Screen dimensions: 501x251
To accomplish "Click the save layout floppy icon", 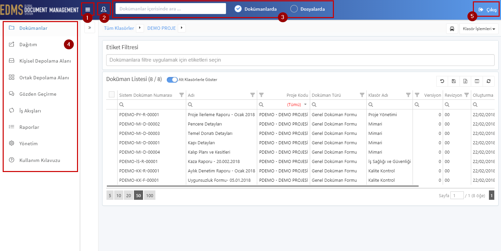I will pyautogui.click(x=454, y=81).
